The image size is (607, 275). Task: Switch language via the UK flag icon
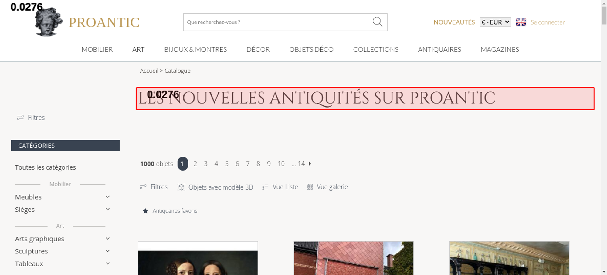point(521,22)
